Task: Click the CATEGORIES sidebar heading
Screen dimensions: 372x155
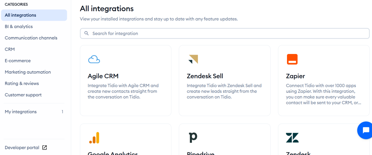Action: [16, 4]
